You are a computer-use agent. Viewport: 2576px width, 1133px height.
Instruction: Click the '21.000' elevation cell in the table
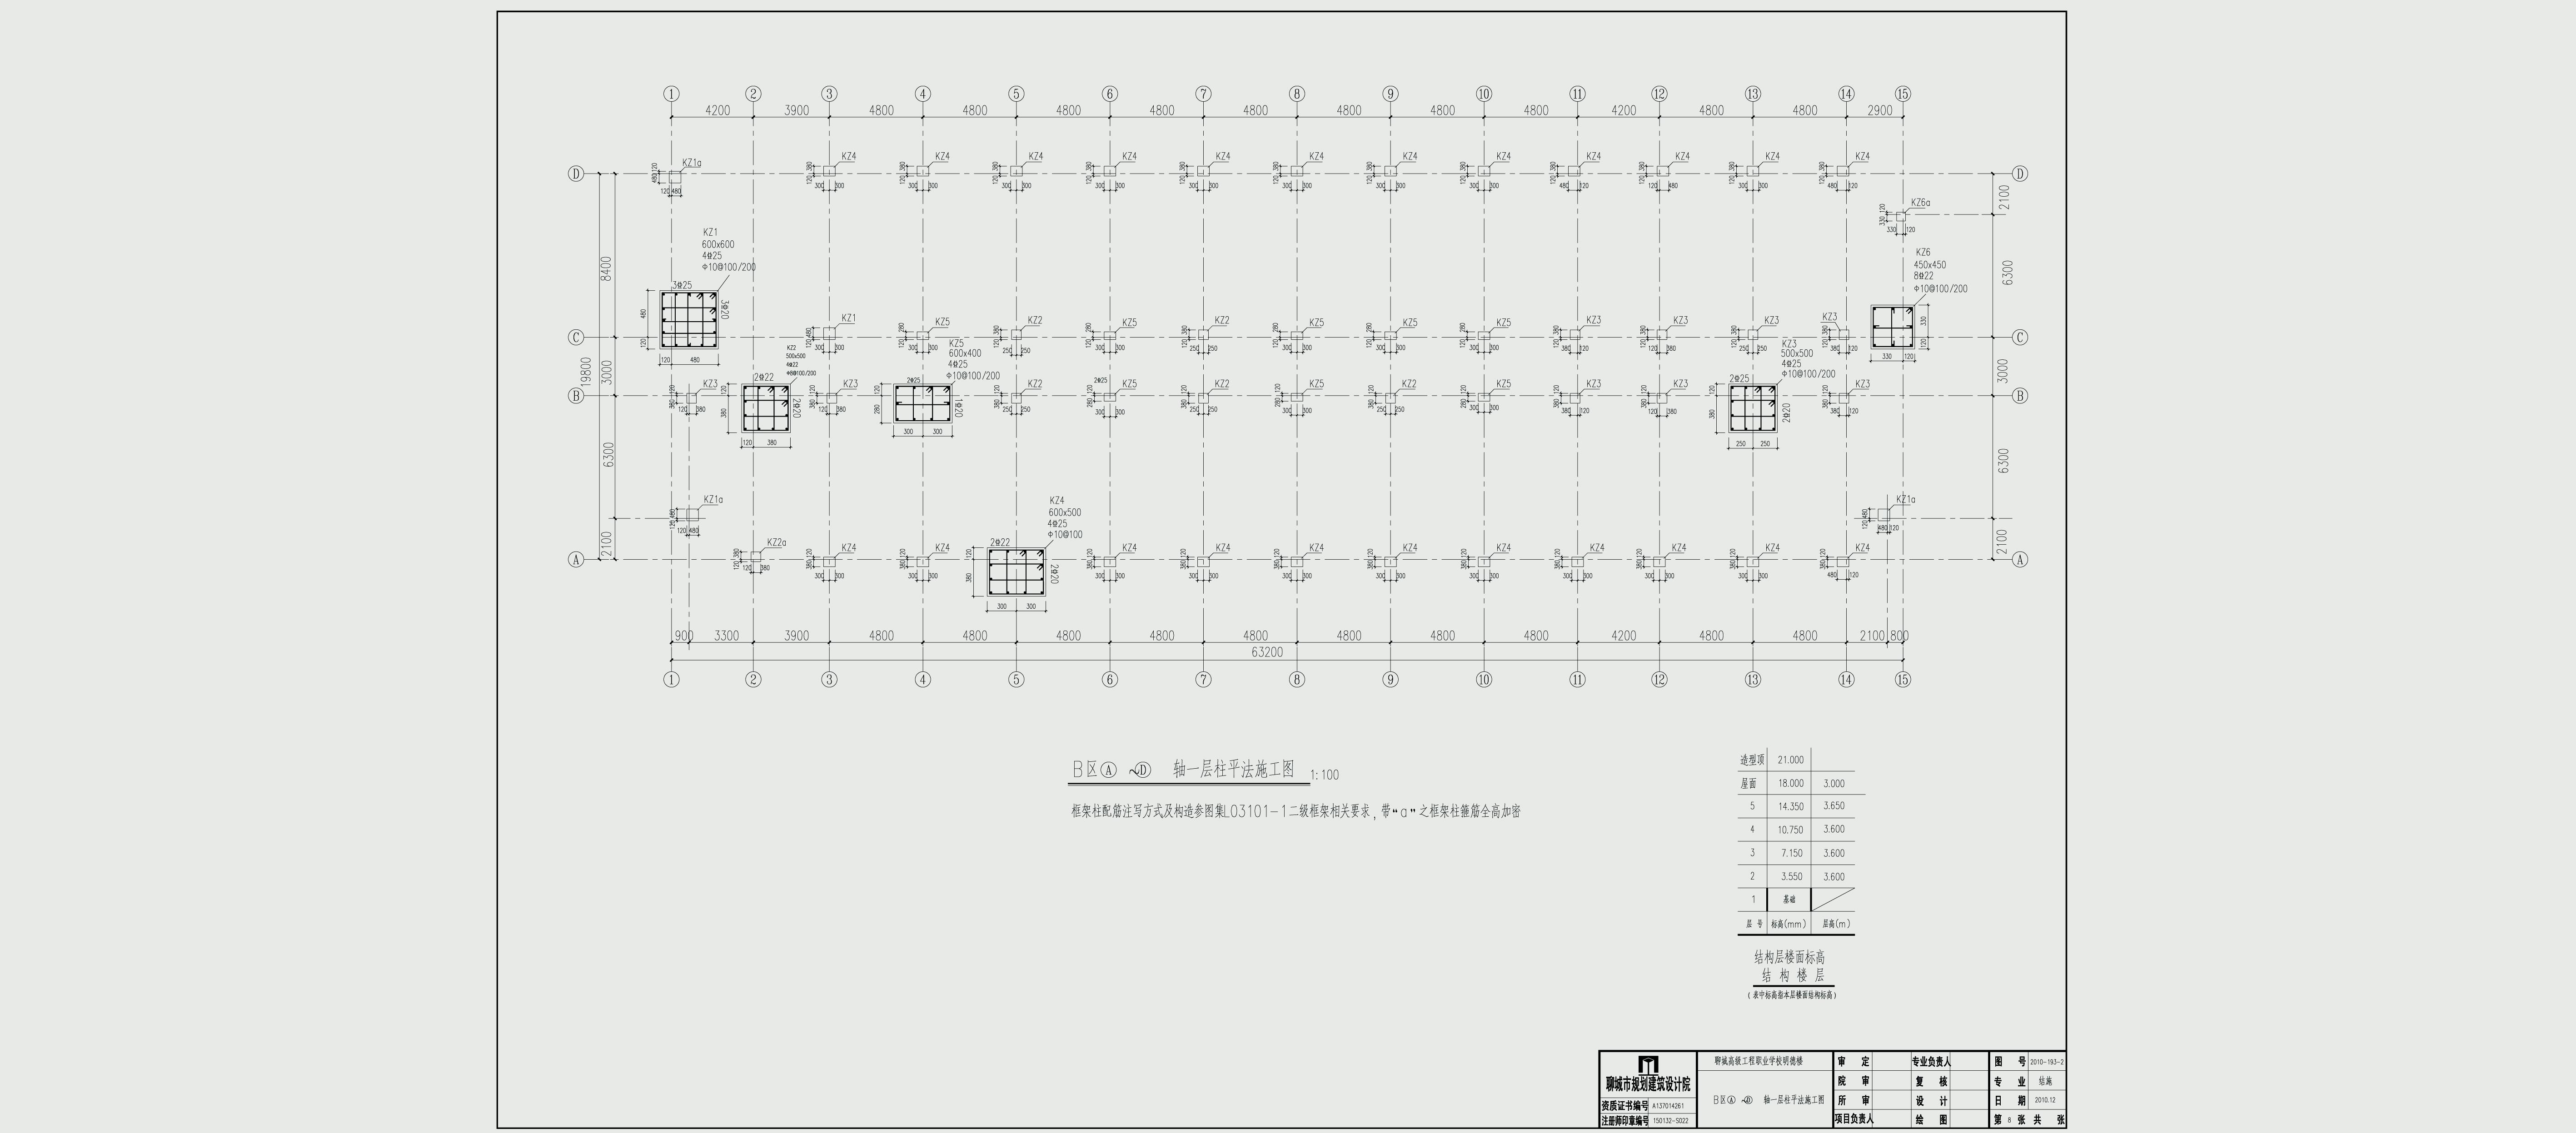tap(1790, 760)
